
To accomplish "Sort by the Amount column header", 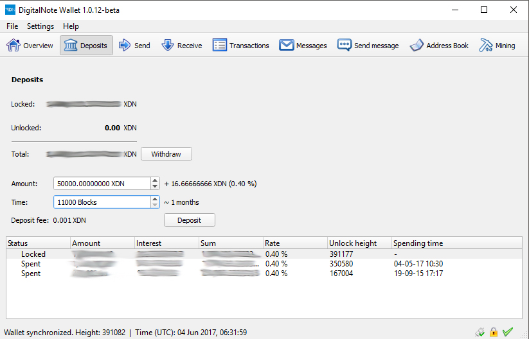I will (x=103, y=243).
